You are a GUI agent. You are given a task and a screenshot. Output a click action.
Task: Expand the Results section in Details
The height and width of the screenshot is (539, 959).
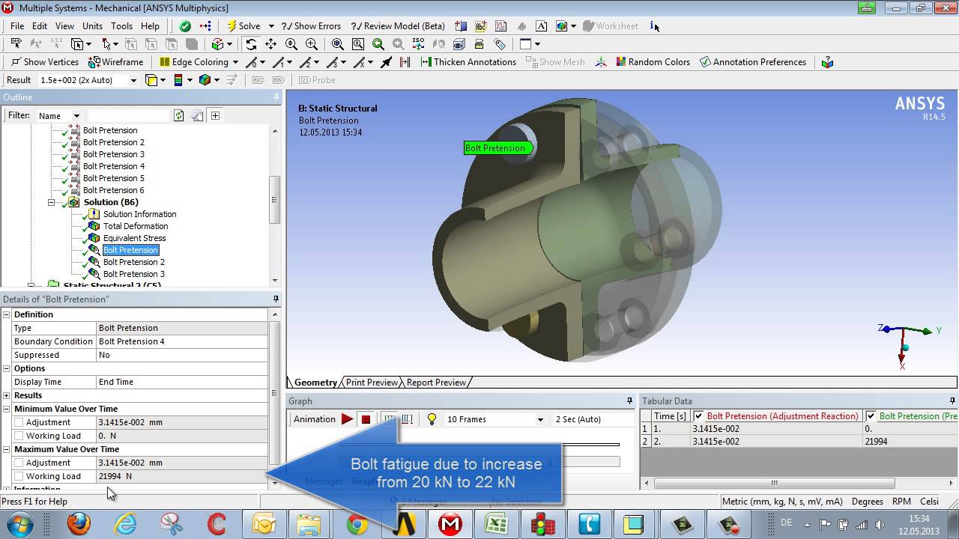(7, 395)
